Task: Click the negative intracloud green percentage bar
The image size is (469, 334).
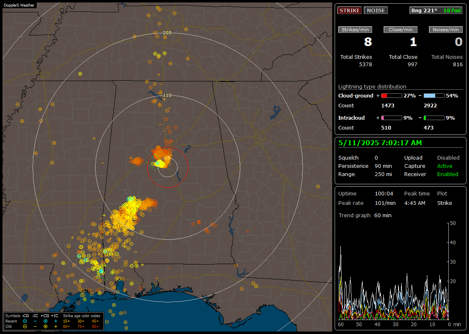Action: click(x=434, y=118)
